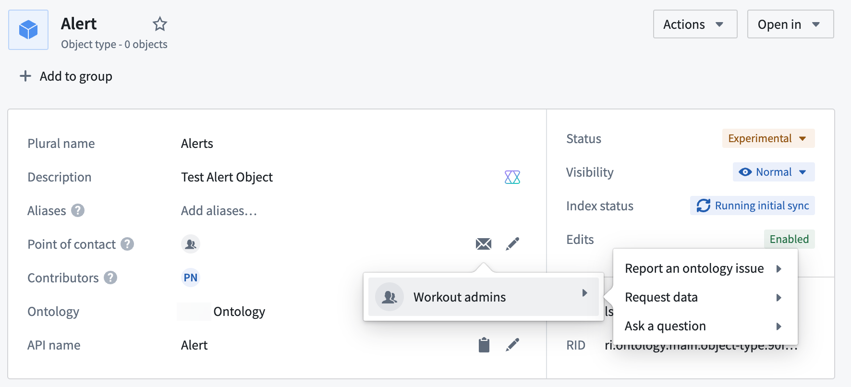Star the Alert object type as favorite
This screenshot has width=851, height=387.
pos(159,24)
